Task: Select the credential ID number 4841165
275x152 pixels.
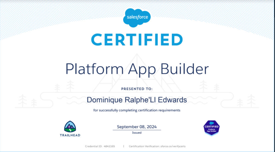Action: tap(109, 147)
